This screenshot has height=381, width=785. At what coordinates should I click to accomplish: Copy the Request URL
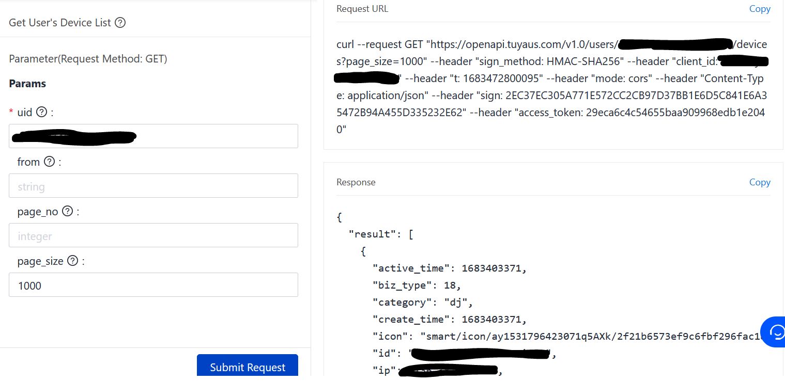760,9
